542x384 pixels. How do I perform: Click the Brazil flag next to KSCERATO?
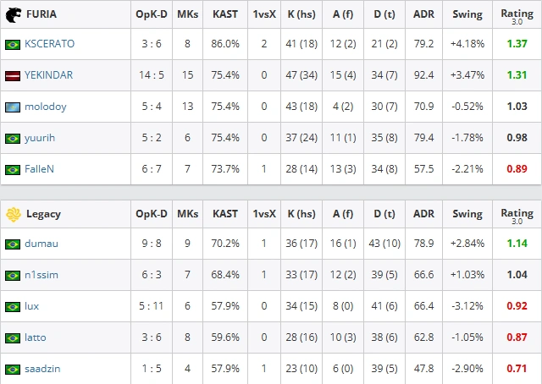tap(13, 45)
